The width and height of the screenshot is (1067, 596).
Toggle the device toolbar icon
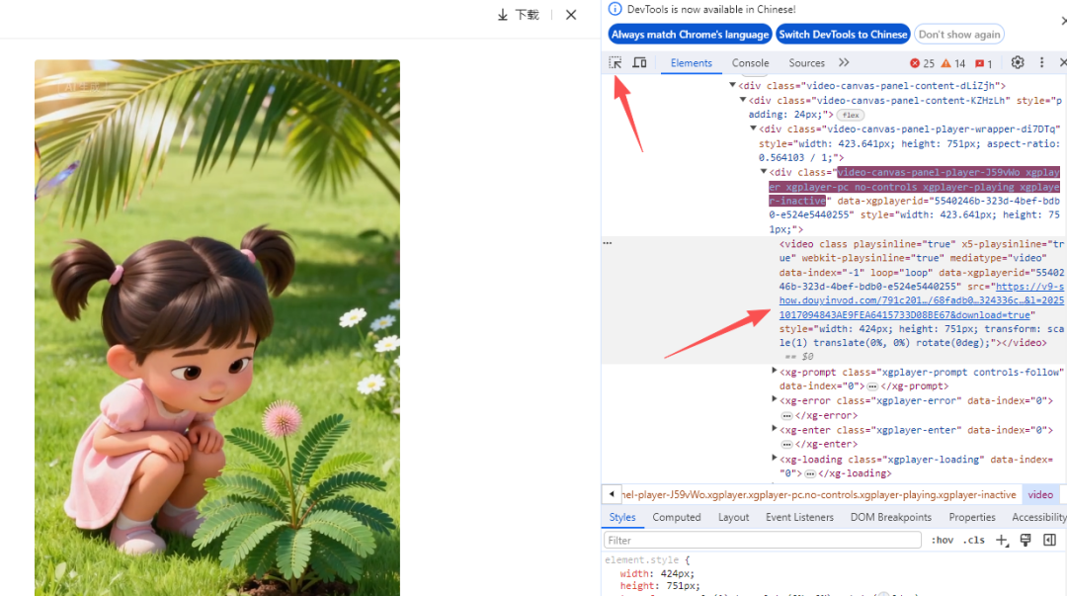click(639, 62)
